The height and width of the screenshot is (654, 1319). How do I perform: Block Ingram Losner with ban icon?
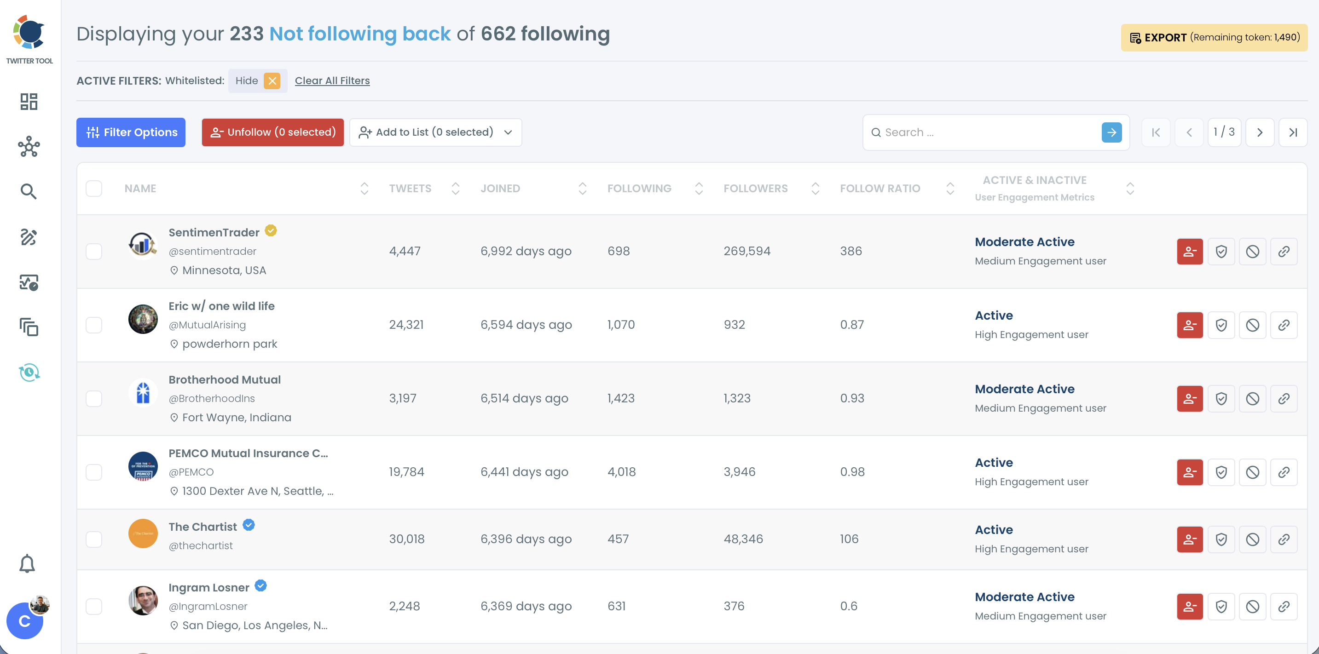point(1252,607)
